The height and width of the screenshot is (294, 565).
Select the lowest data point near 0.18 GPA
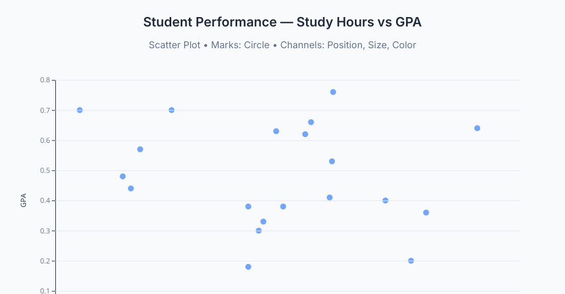pyautogui.click(x=248, y=267)
